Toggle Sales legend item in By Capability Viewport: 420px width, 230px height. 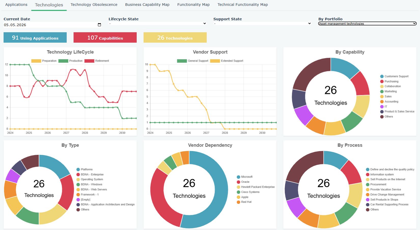386,96
